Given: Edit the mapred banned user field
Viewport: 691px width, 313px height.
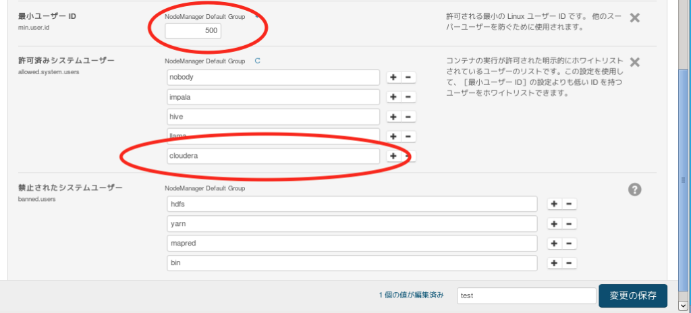Looking at the screenshot, I should click(352, 244).
